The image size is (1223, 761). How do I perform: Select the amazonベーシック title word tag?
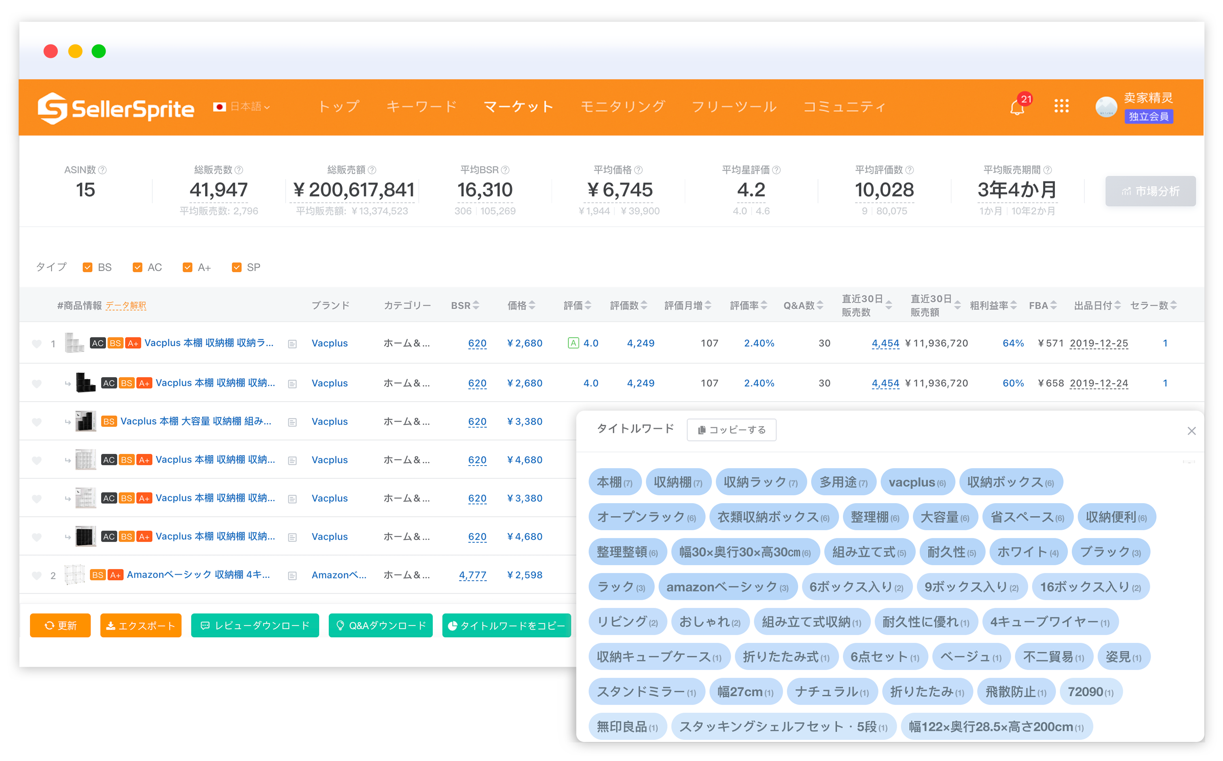(728, 587)
